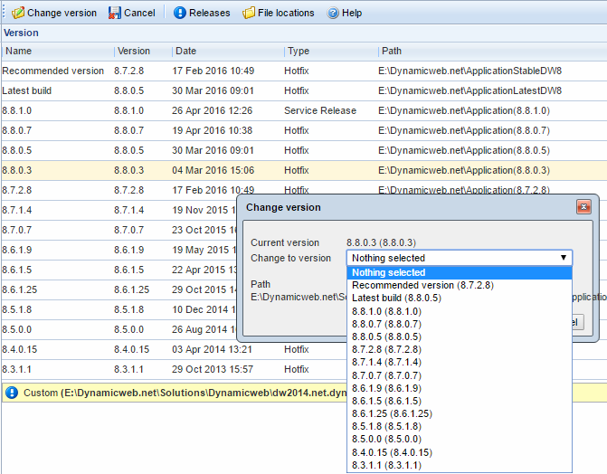607x474 pixels.
Task: Select 8.3.1.1 at the list bottom
Action: (x=386, y=465)
